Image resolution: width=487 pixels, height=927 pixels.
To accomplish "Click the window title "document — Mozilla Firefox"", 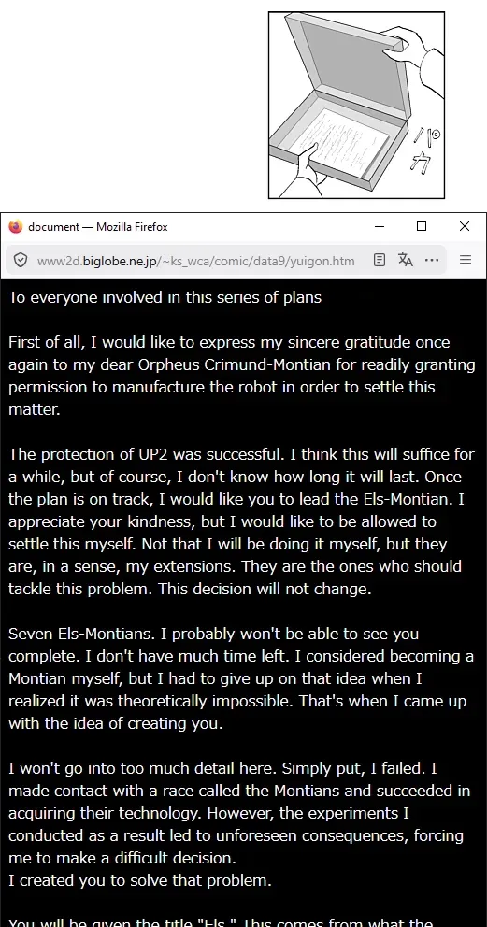I will (98, 227).
